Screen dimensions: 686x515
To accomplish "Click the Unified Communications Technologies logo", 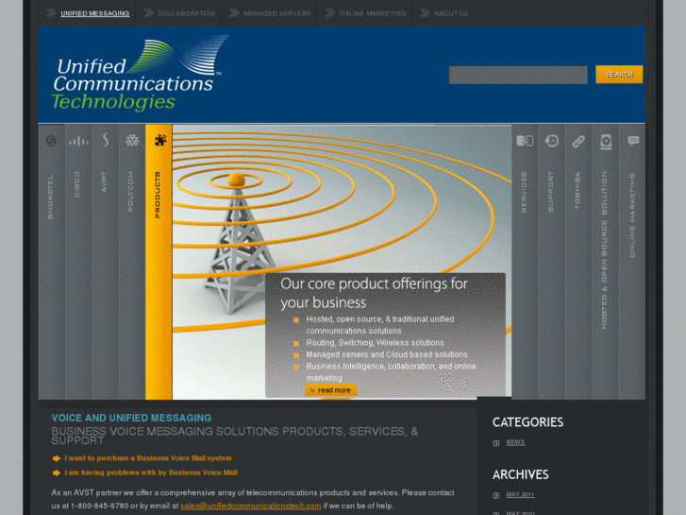I will [140, 73].
